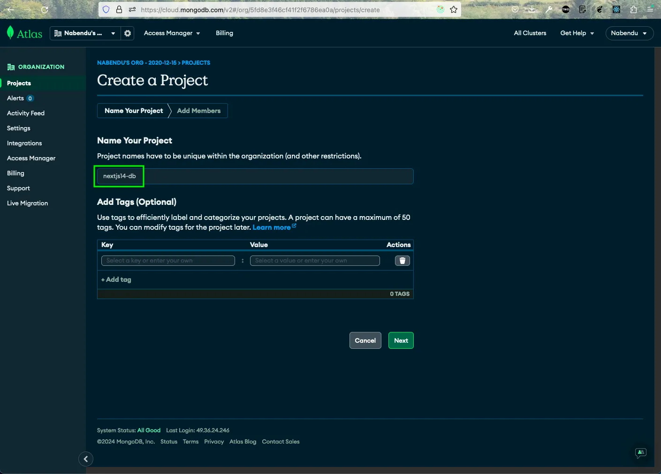Click the shield tracking protection icon

pyautogui.click(x=106, y=9)
